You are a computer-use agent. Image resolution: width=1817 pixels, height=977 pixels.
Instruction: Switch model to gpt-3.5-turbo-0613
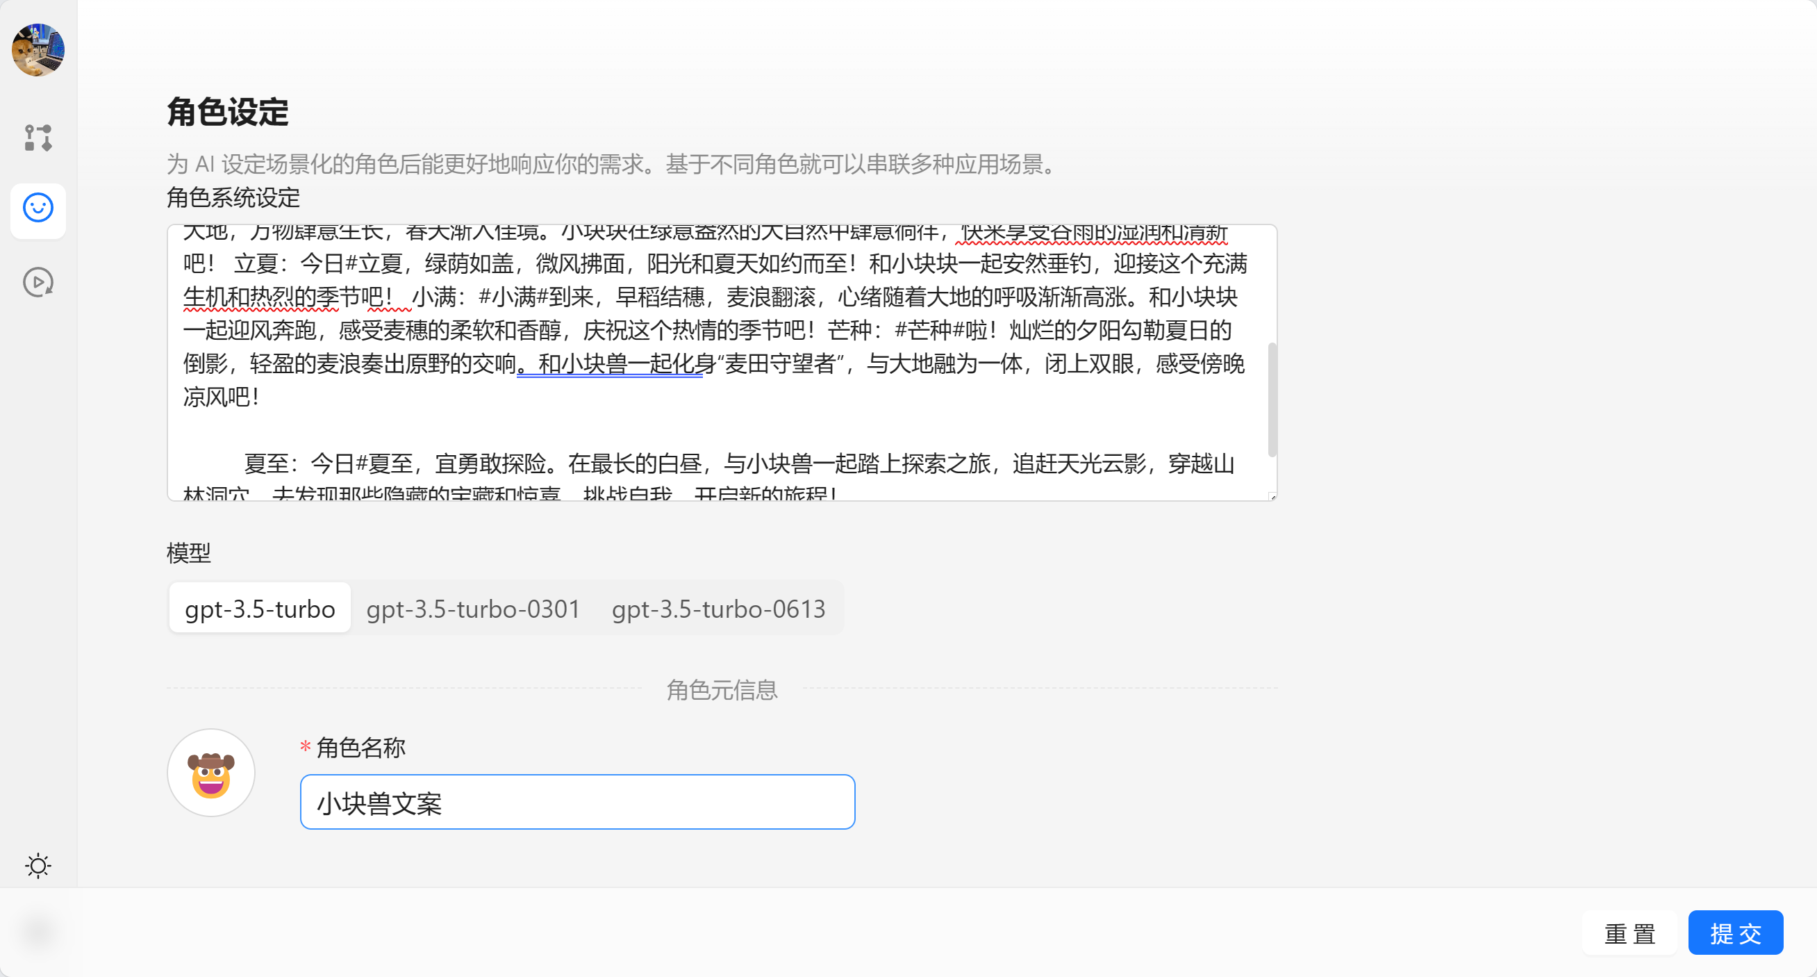[718, 608]
